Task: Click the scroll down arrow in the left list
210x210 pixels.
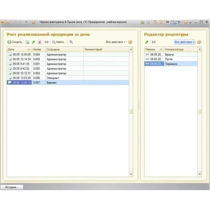Action: coord(131,174)
